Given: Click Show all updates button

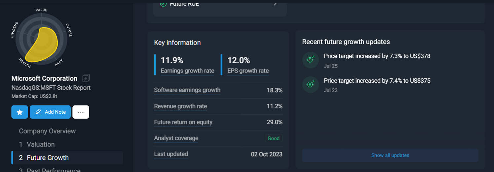Looking at the screenshot, I should point(390,155).
